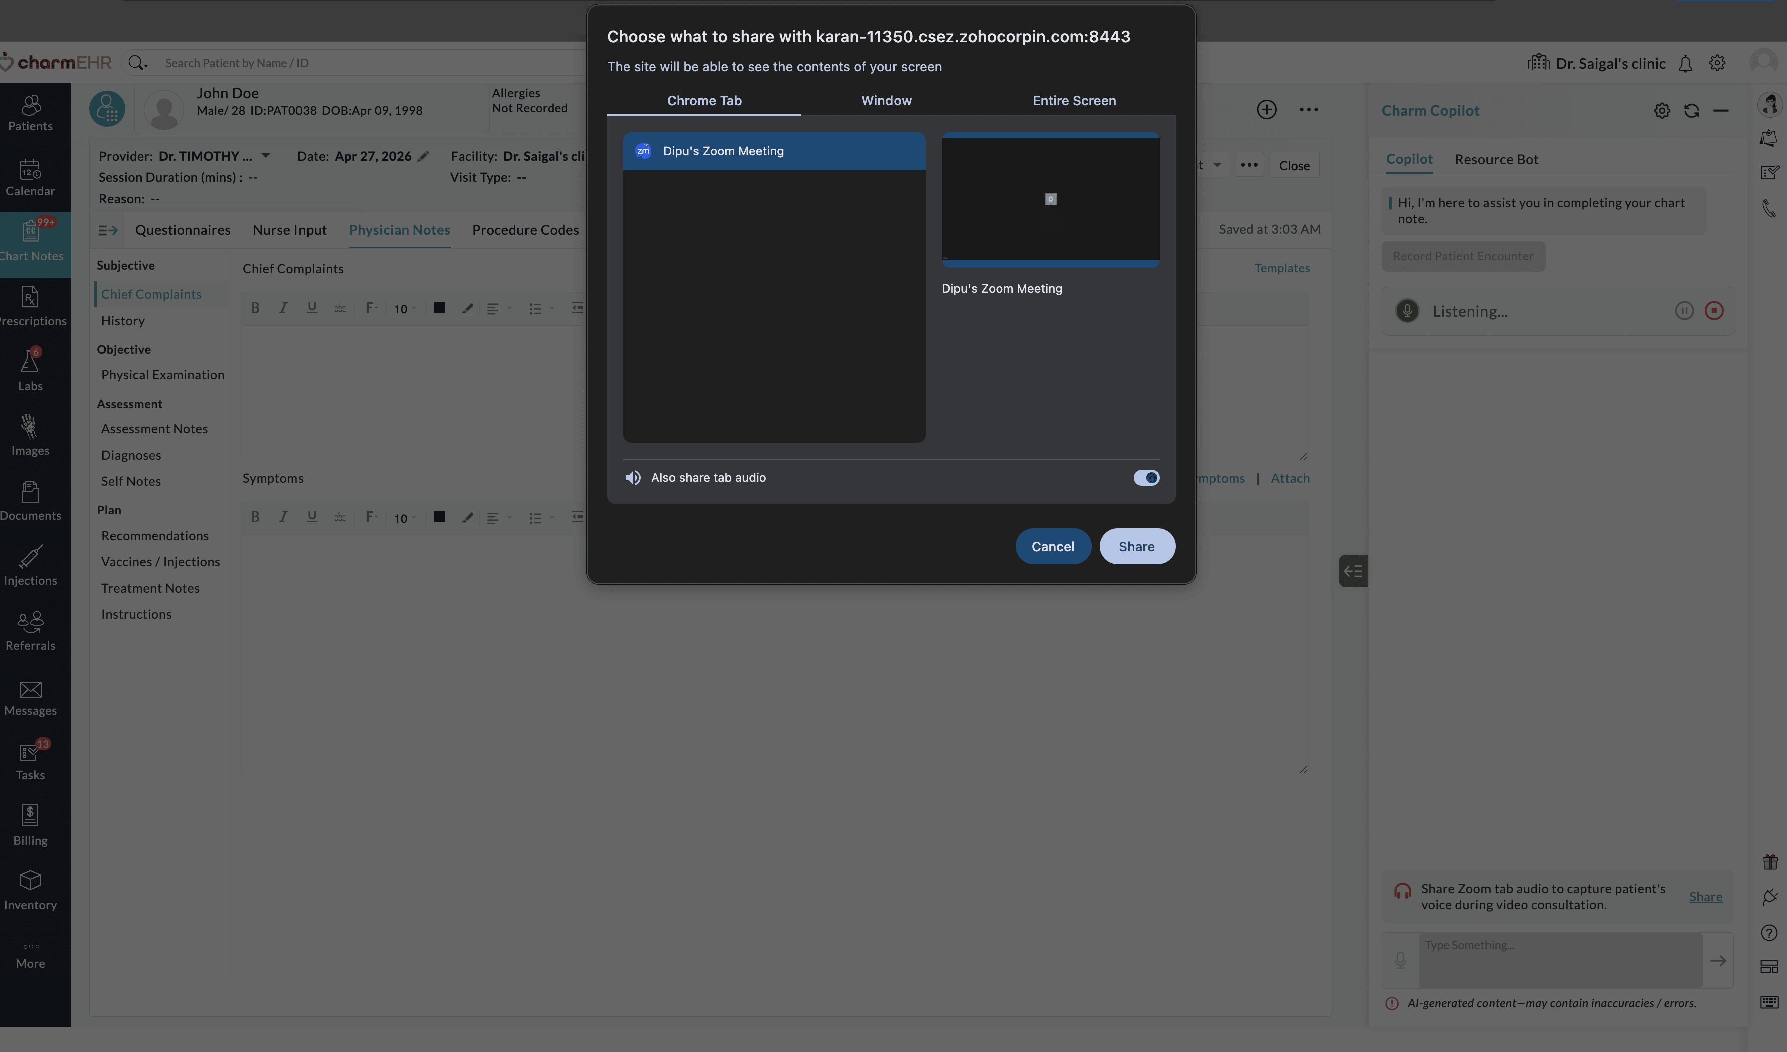Collapse the Copilot side panel arrow
Screen dimensions: 1787x1052
coord(1353,571)
